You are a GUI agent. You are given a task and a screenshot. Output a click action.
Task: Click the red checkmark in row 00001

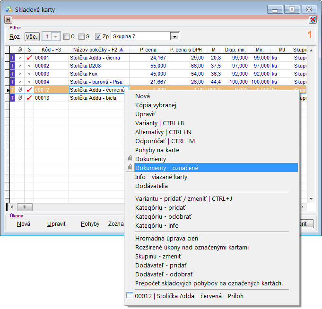coord(29,58)
